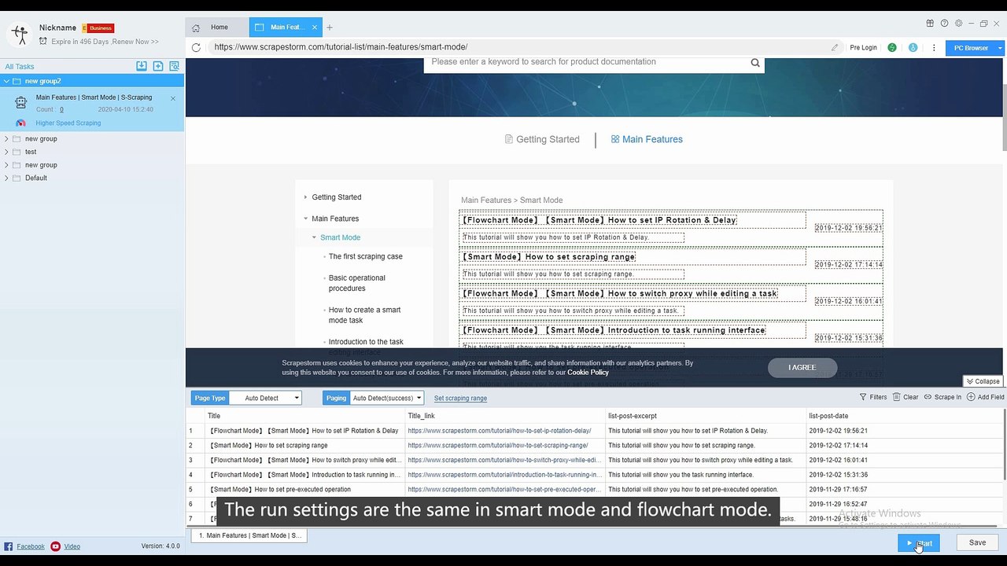Screen dimensions: 1007x566
Task: Open the three-dot more options menu
Action: pyautogui.click(x=934, y=47)
